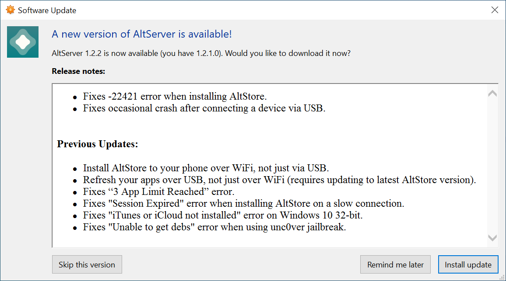
Task: Click the Install update button
Action: 468,264
